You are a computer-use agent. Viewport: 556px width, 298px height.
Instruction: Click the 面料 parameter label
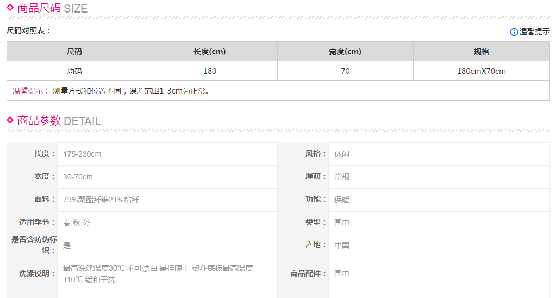pos(45,199)
